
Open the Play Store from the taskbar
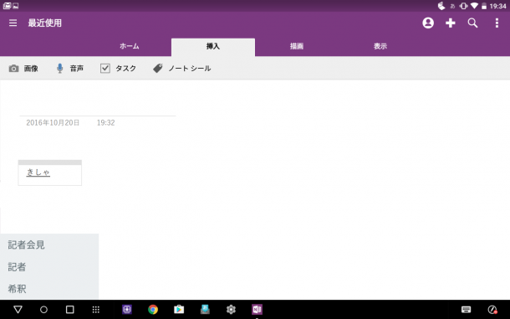(x=179, y=310)
